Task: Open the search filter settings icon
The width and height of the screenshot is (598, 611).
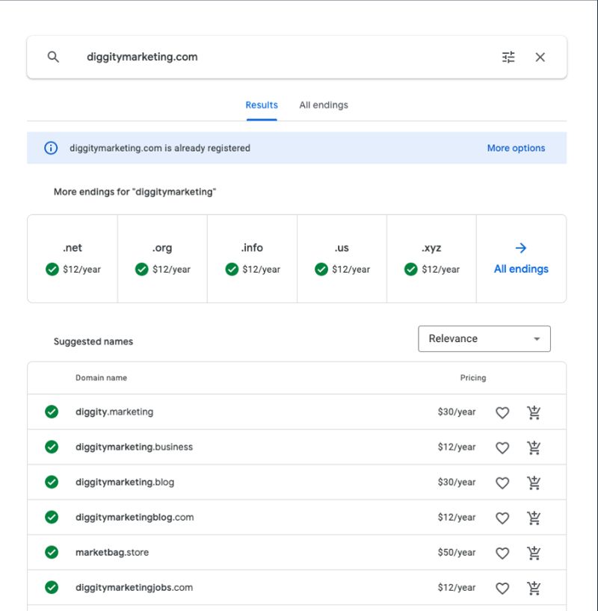Action: [508, 57]
